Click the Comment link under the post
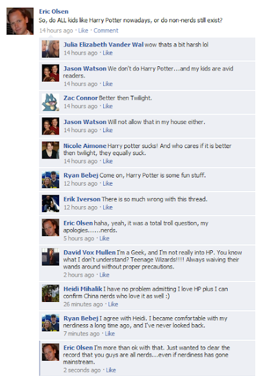The width and height of the screenshot is (271, 376). pyautogui.click(x=106, y=31)
